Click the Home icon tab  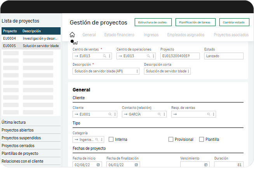tap(72, 35)
